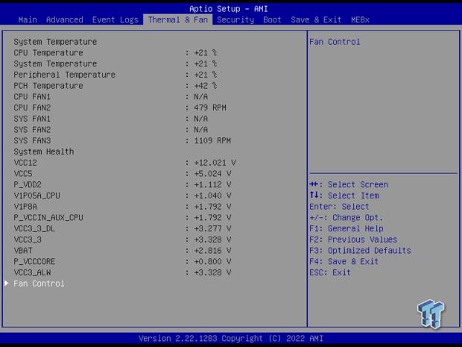Click the SYS FAN3 label
Image resolution: width=462 pixels, height=347 pixels.
pos(32,141)
